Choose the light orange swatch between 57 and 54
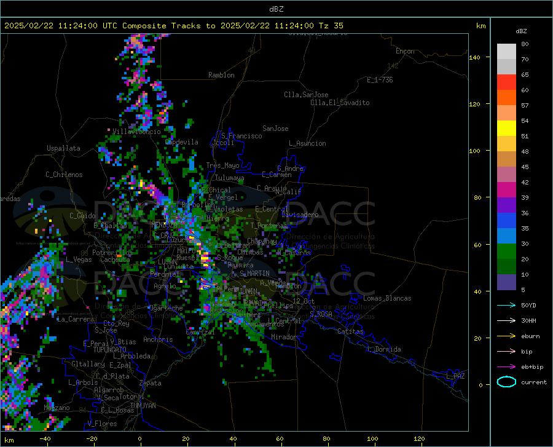 click(x=506, y=113)
